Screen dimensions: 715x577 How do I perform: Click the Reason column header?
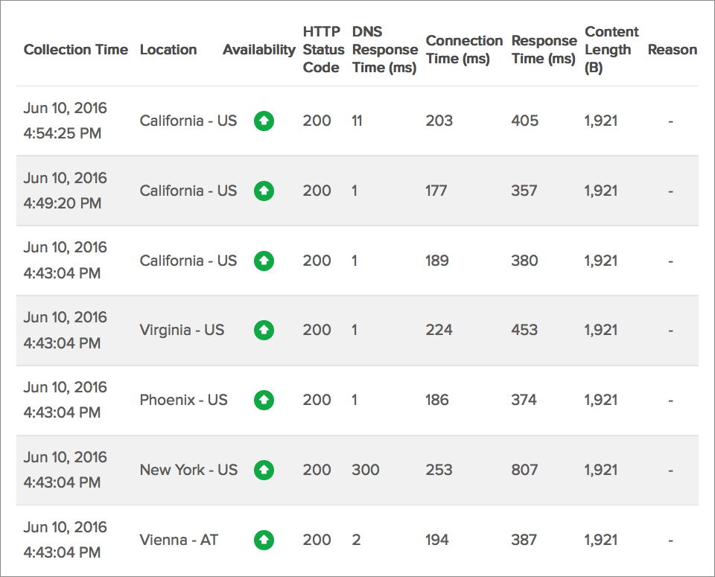tap(672, 49)
